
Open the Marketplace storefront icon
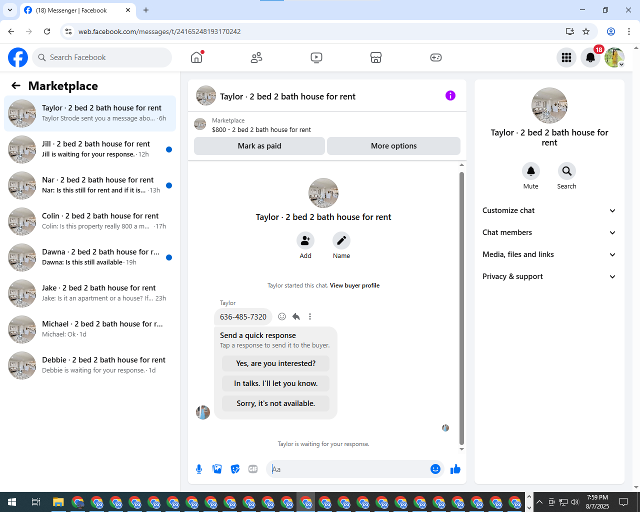click(376, 57)
